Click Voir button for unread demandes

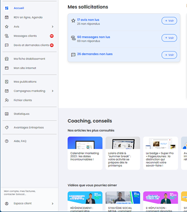tap(169, 55)
